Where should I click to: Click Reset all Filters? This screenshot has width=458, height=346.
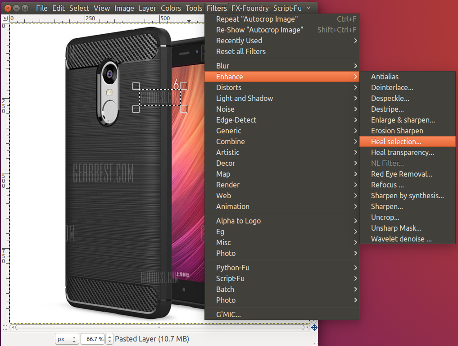point(282,51)
